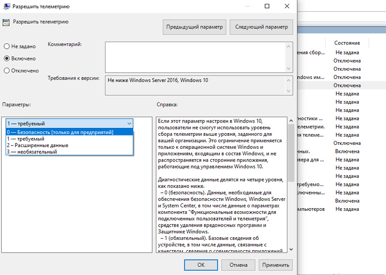386x275 pixels.
Task: Choose "3 — необязательный" option
Action: click(69, 152)
